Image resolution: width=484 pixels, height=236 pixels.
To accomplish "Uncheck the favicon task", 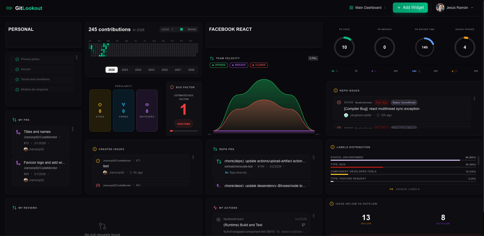I will click(x=17, y=69).
